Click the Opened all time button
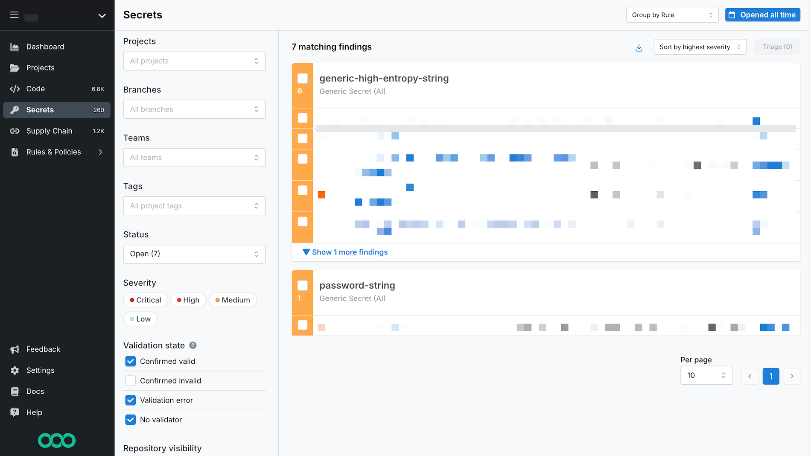The height and width of the screenshot is (456, 811). pos(763,15)
